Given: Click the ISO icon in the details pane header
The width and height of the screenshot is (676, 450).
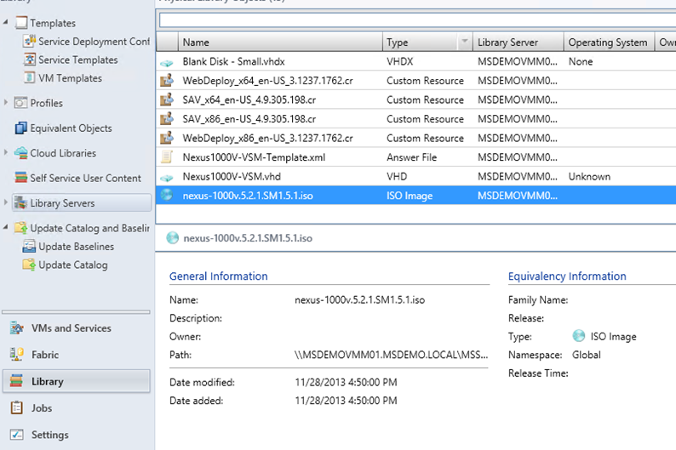Looking at the screenshot, I should [x=173, y=237].
